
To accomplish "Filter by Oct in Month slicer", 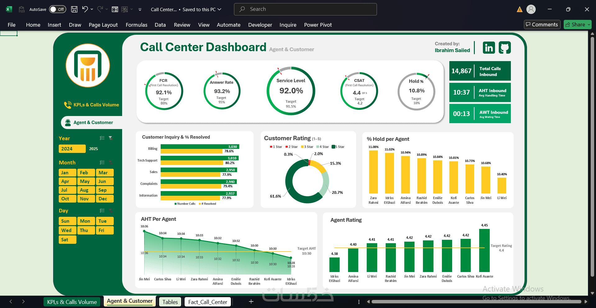I will pyautogui.click(x=67, y=199).
